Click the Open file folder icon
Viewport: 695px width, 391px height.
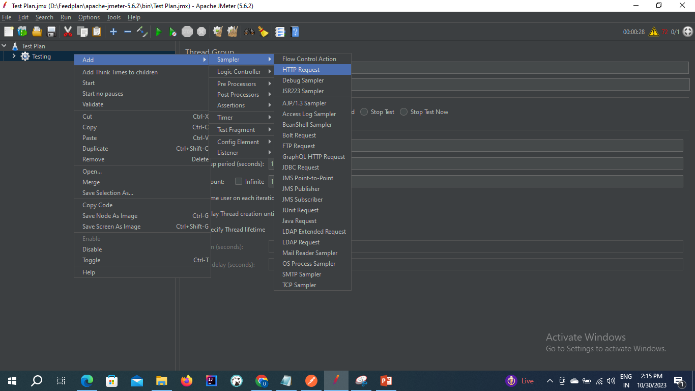37,32
